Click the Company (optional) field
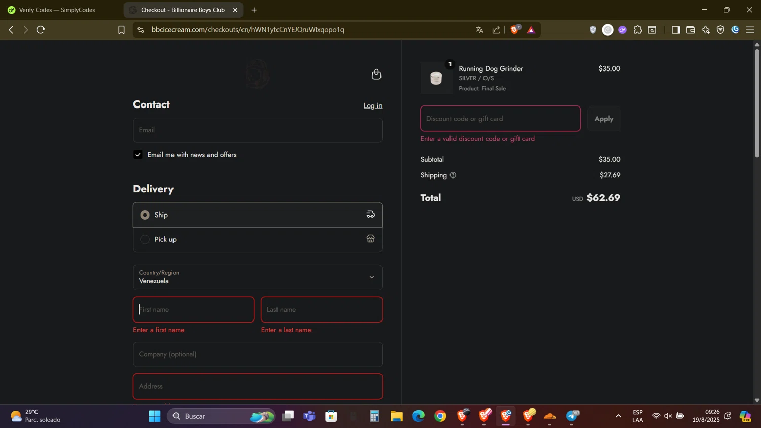Viewport: 761px width, 428px height. coord(258,354)
